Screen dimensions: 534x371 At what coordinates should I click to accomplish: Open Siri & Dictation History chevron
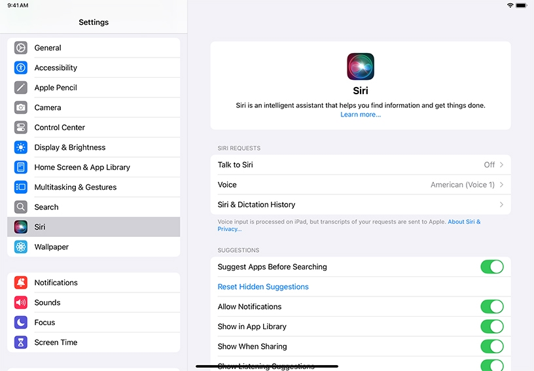pos(501,205)
